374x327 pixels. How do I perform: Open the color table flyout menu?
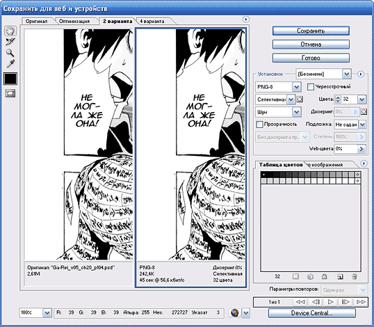click(x=364, y=163)
